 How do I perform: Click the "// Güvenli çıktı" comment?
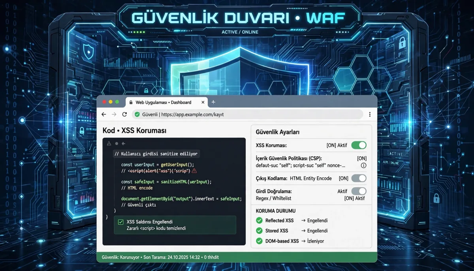tap(139, 205)
